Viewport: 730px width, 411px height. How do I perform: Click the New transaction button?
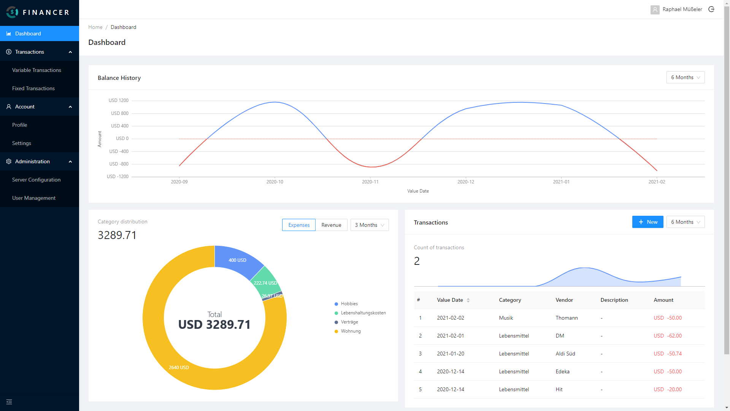[647, 222]
